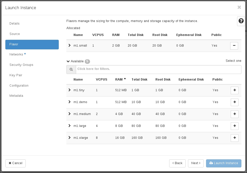Open the help question mark icon
247x173 pixels.
(x=241, y=22)
